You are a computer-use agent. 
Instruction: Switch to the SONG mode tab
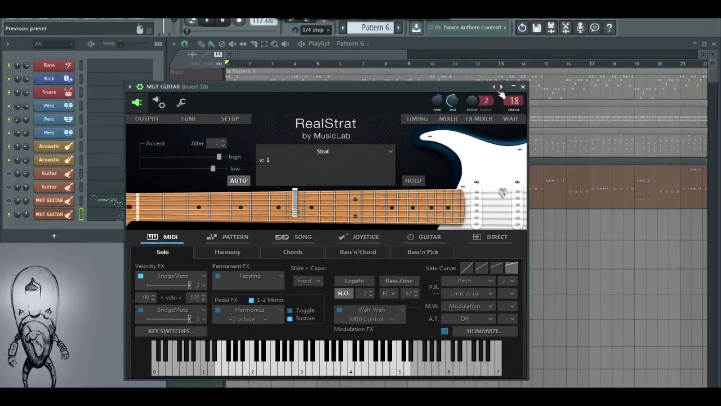[x=293, y=237]
